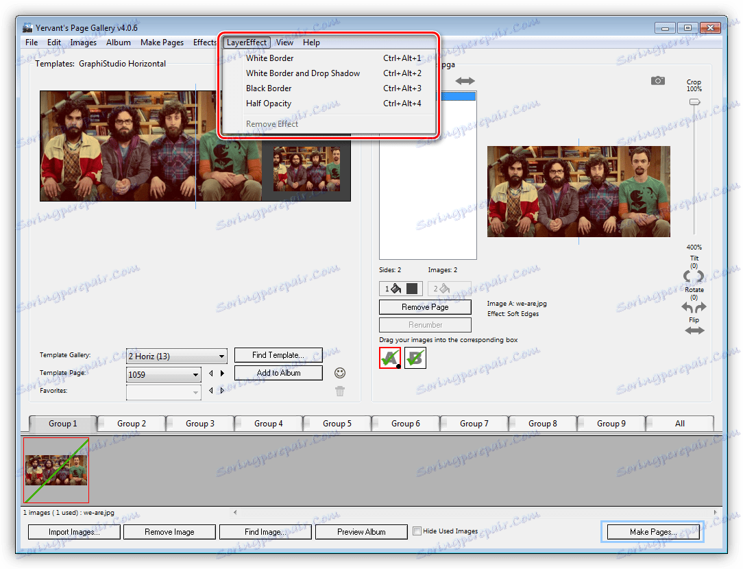Select the we-are.jpg thumbnail in Group 1

56,470
